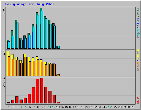
Task: Click green day label '5' on the x-axis
Action: point(26,107)
